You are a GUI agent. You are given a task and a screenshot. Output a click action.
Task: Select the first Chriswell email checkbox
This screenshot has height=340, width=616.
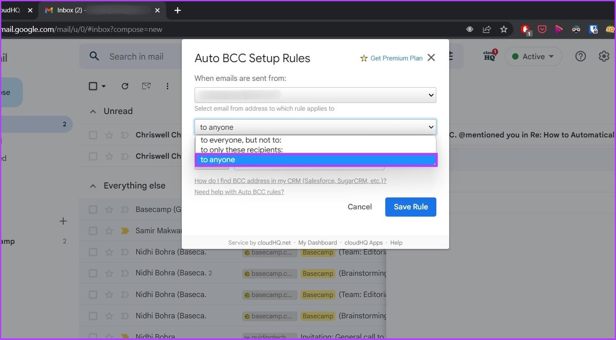[93, 135]
